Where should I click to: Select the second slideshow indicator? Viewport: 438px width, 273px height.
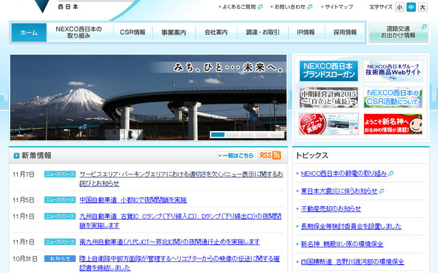click(233, 134)
